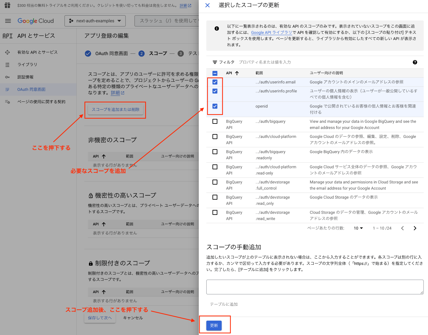This screenshot has height=335, width=428.
Task: Click the OAuth consent screen icon
Action: tap(7, 90)
